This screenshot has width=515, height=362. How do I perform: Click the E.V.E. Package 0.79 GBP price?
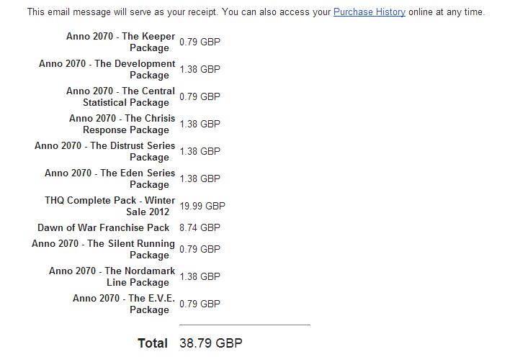pos(200,304)
